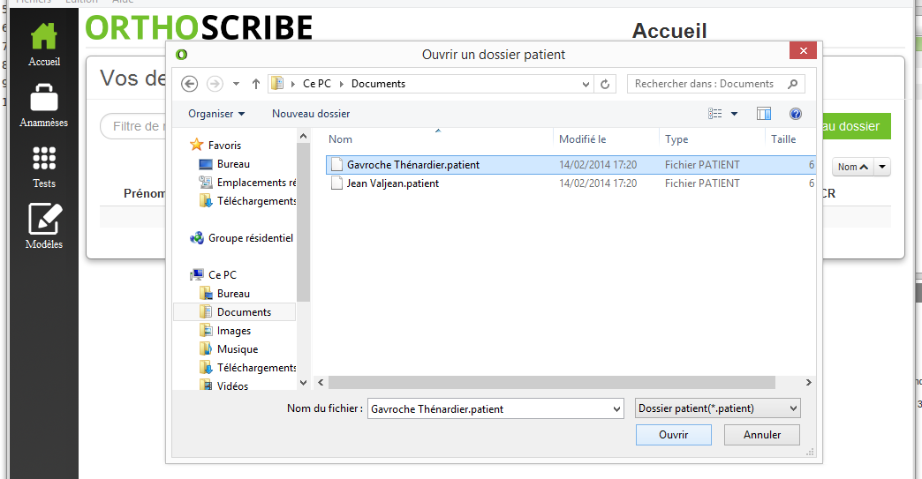This screenshot has width=922, height=479.
Task: Click the back navigation arrow in dialog
Action: 189,84
